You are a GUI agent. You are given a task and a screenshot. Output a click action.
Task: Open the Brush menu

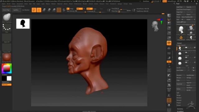9,4
